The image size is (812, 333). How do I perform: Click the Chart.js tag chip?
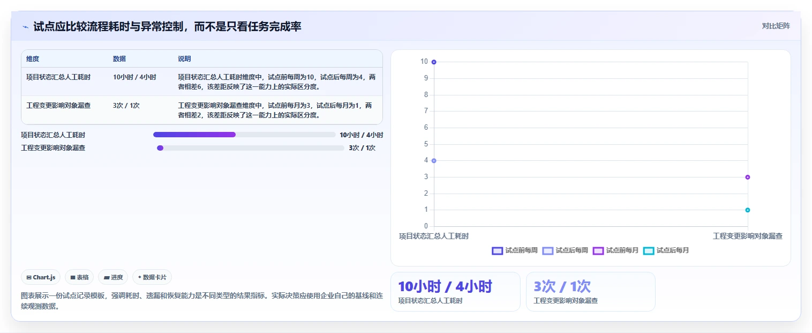coord(41,277)
